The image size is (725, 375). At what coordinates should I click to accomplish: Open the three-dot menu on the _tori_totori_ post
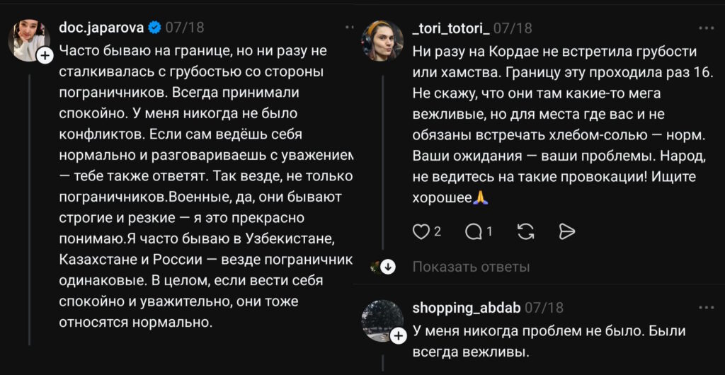706,28
